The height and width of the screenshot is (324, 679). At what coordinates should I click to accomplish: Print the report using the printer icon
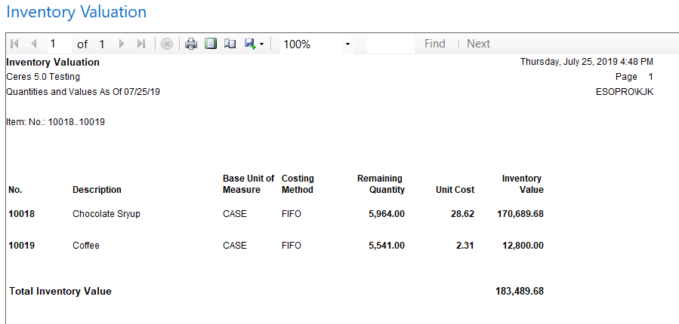click(x=191, y=44)
